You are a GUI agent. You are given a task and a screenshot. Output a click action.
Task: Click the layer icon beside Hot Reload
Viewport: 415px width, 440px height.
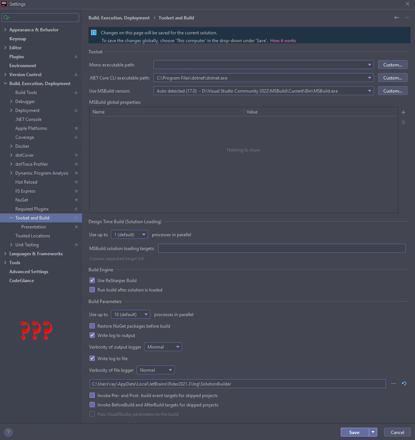point(77,182)
